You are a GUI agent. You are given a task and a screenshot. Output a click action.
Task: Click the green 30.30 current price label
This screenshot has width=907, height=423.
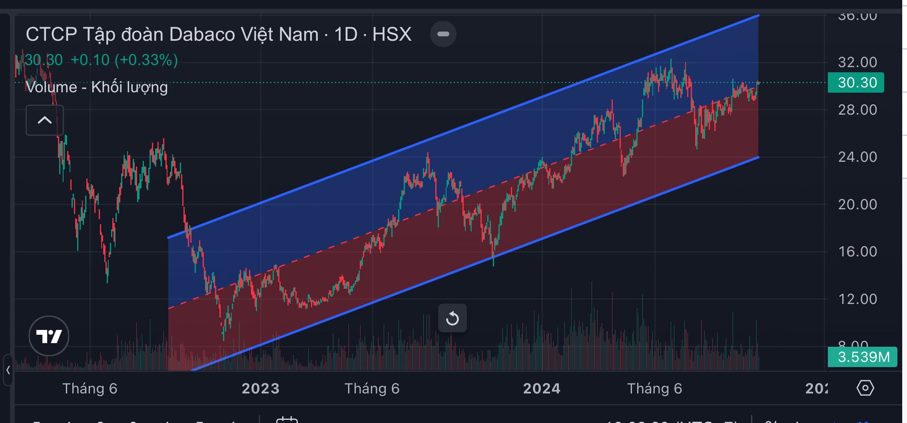click(x=856, y=83)
